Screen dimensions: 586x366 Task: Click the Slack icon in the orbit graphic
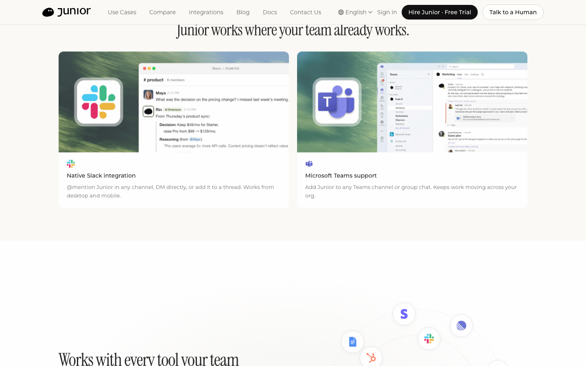click(429, 339)
